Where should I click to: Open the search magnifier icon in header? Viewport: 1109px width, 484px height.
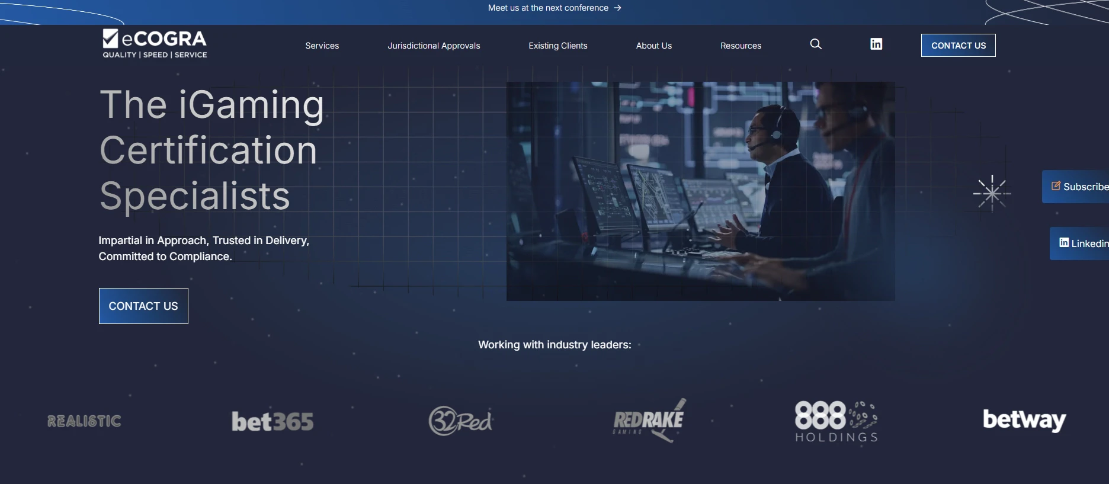[816, 44]
